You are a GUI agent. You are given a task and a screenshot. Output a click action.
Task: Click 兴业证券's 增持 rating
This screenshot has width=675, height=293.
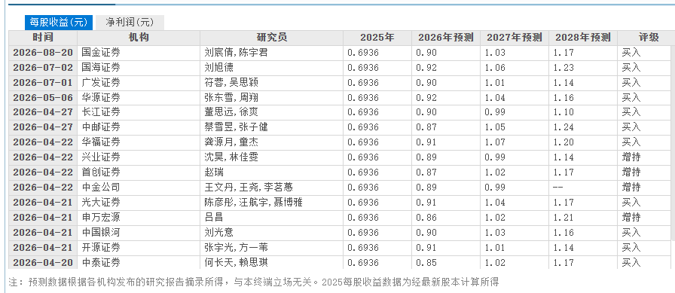(631, 158)
